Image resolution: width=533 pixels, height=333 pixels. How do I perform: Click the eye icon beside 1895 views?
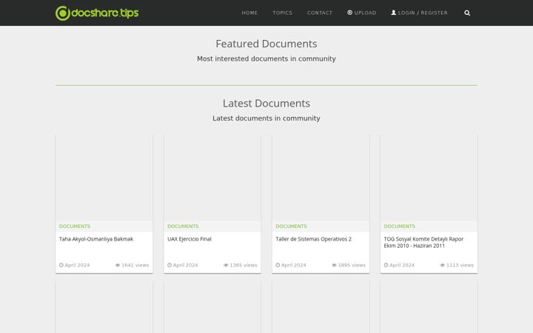(x=334, y=265)
